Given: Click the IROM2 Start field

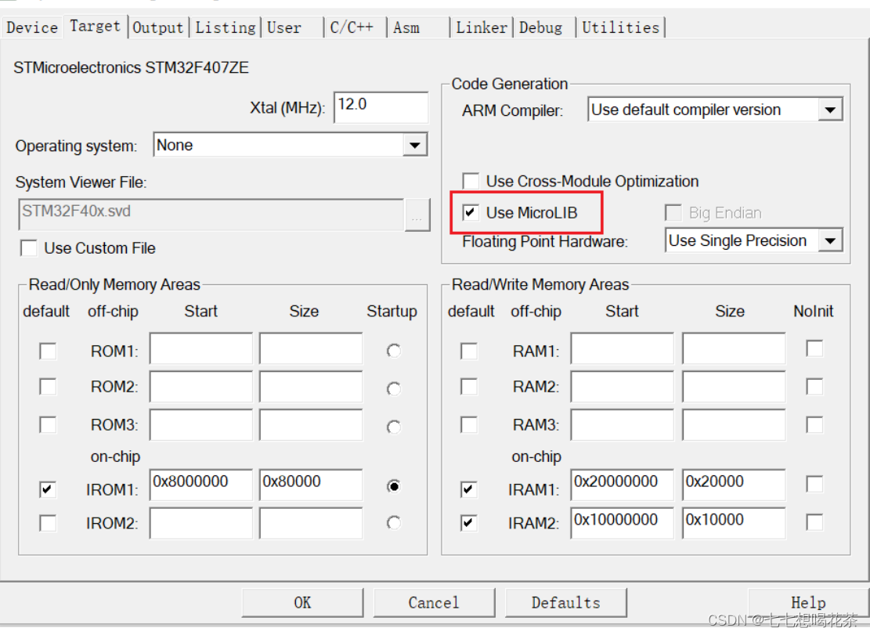Looking at the screenshot, I should click(200, 522).
